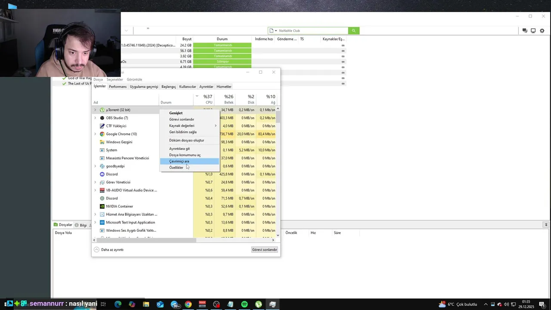
Task: Click the vertical scrollbar down arrow in Task Manager
Action: click(278, 235)
